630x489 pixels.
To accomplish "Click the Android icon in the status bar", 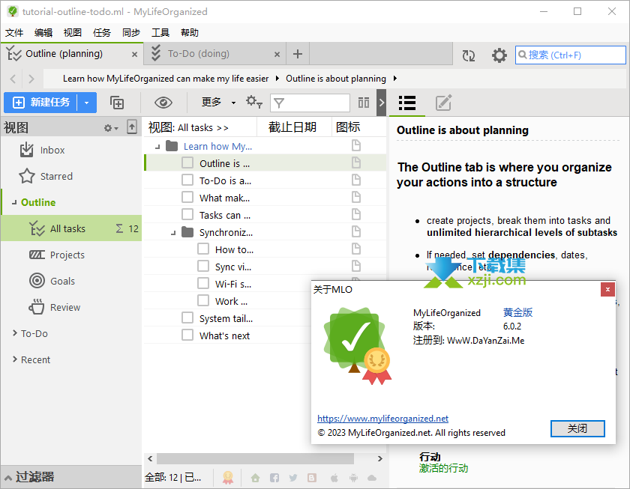I will click(x=353, y=477).
